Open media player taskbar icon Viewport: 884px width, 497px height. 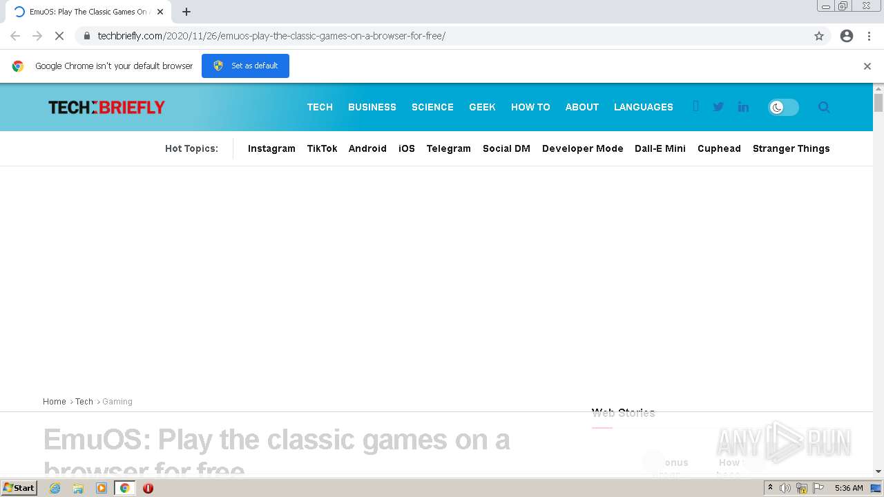[x=102, y=488]
